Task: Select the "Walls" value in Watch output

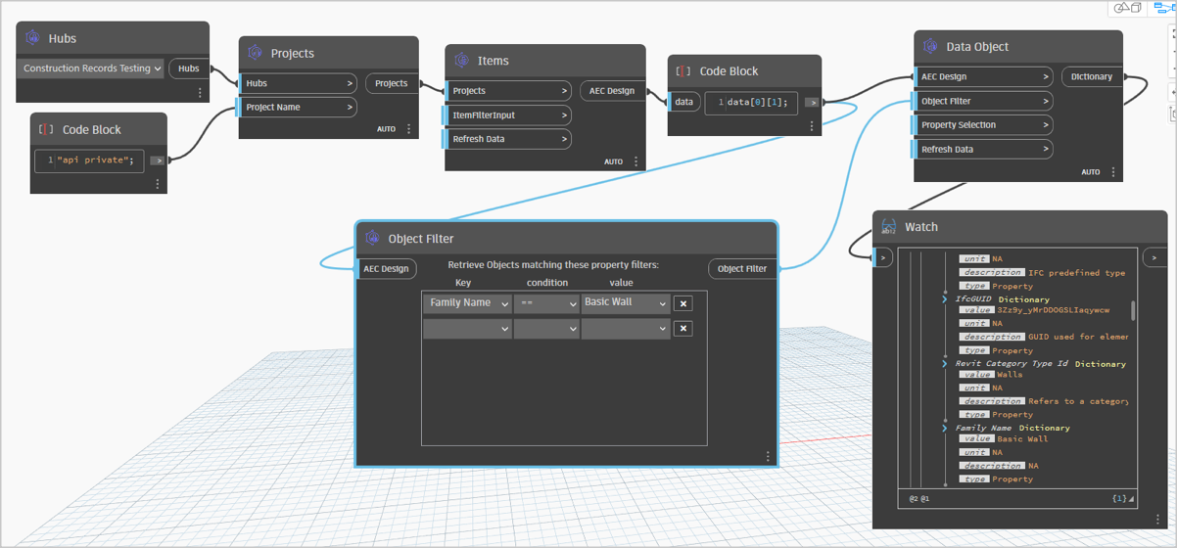Action: [1010, 375]
